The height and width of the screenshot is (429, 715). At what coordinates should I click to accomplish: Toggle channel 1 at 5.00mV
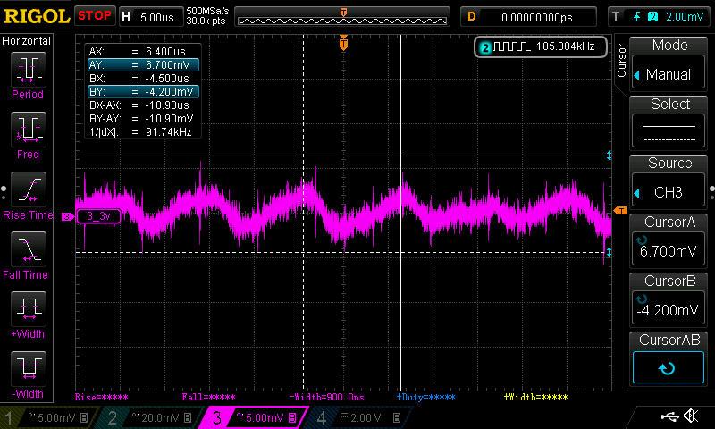click(x=49, y=416)
